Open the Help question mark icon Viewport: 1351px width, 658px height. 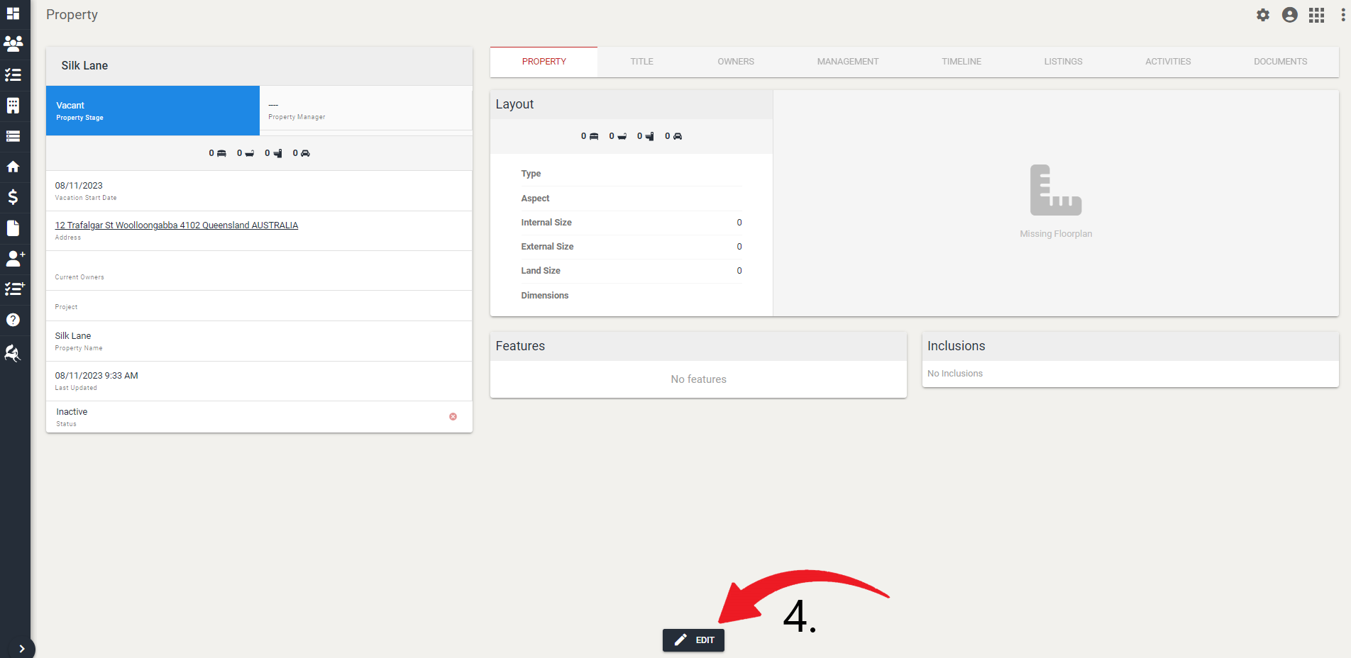pos(14,320)
